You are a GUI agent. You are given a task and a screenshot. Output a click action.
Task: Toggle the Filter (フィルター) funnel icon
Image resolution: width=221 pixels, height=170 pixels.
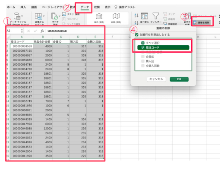tap(155, 16)
